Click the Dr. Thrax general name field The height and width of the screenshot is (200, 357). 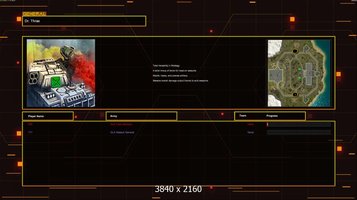click(x=84, y=21)
